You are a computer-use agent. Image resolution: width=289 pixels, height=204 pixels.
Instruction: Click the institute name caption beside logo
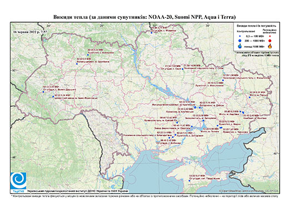(78, 191)
